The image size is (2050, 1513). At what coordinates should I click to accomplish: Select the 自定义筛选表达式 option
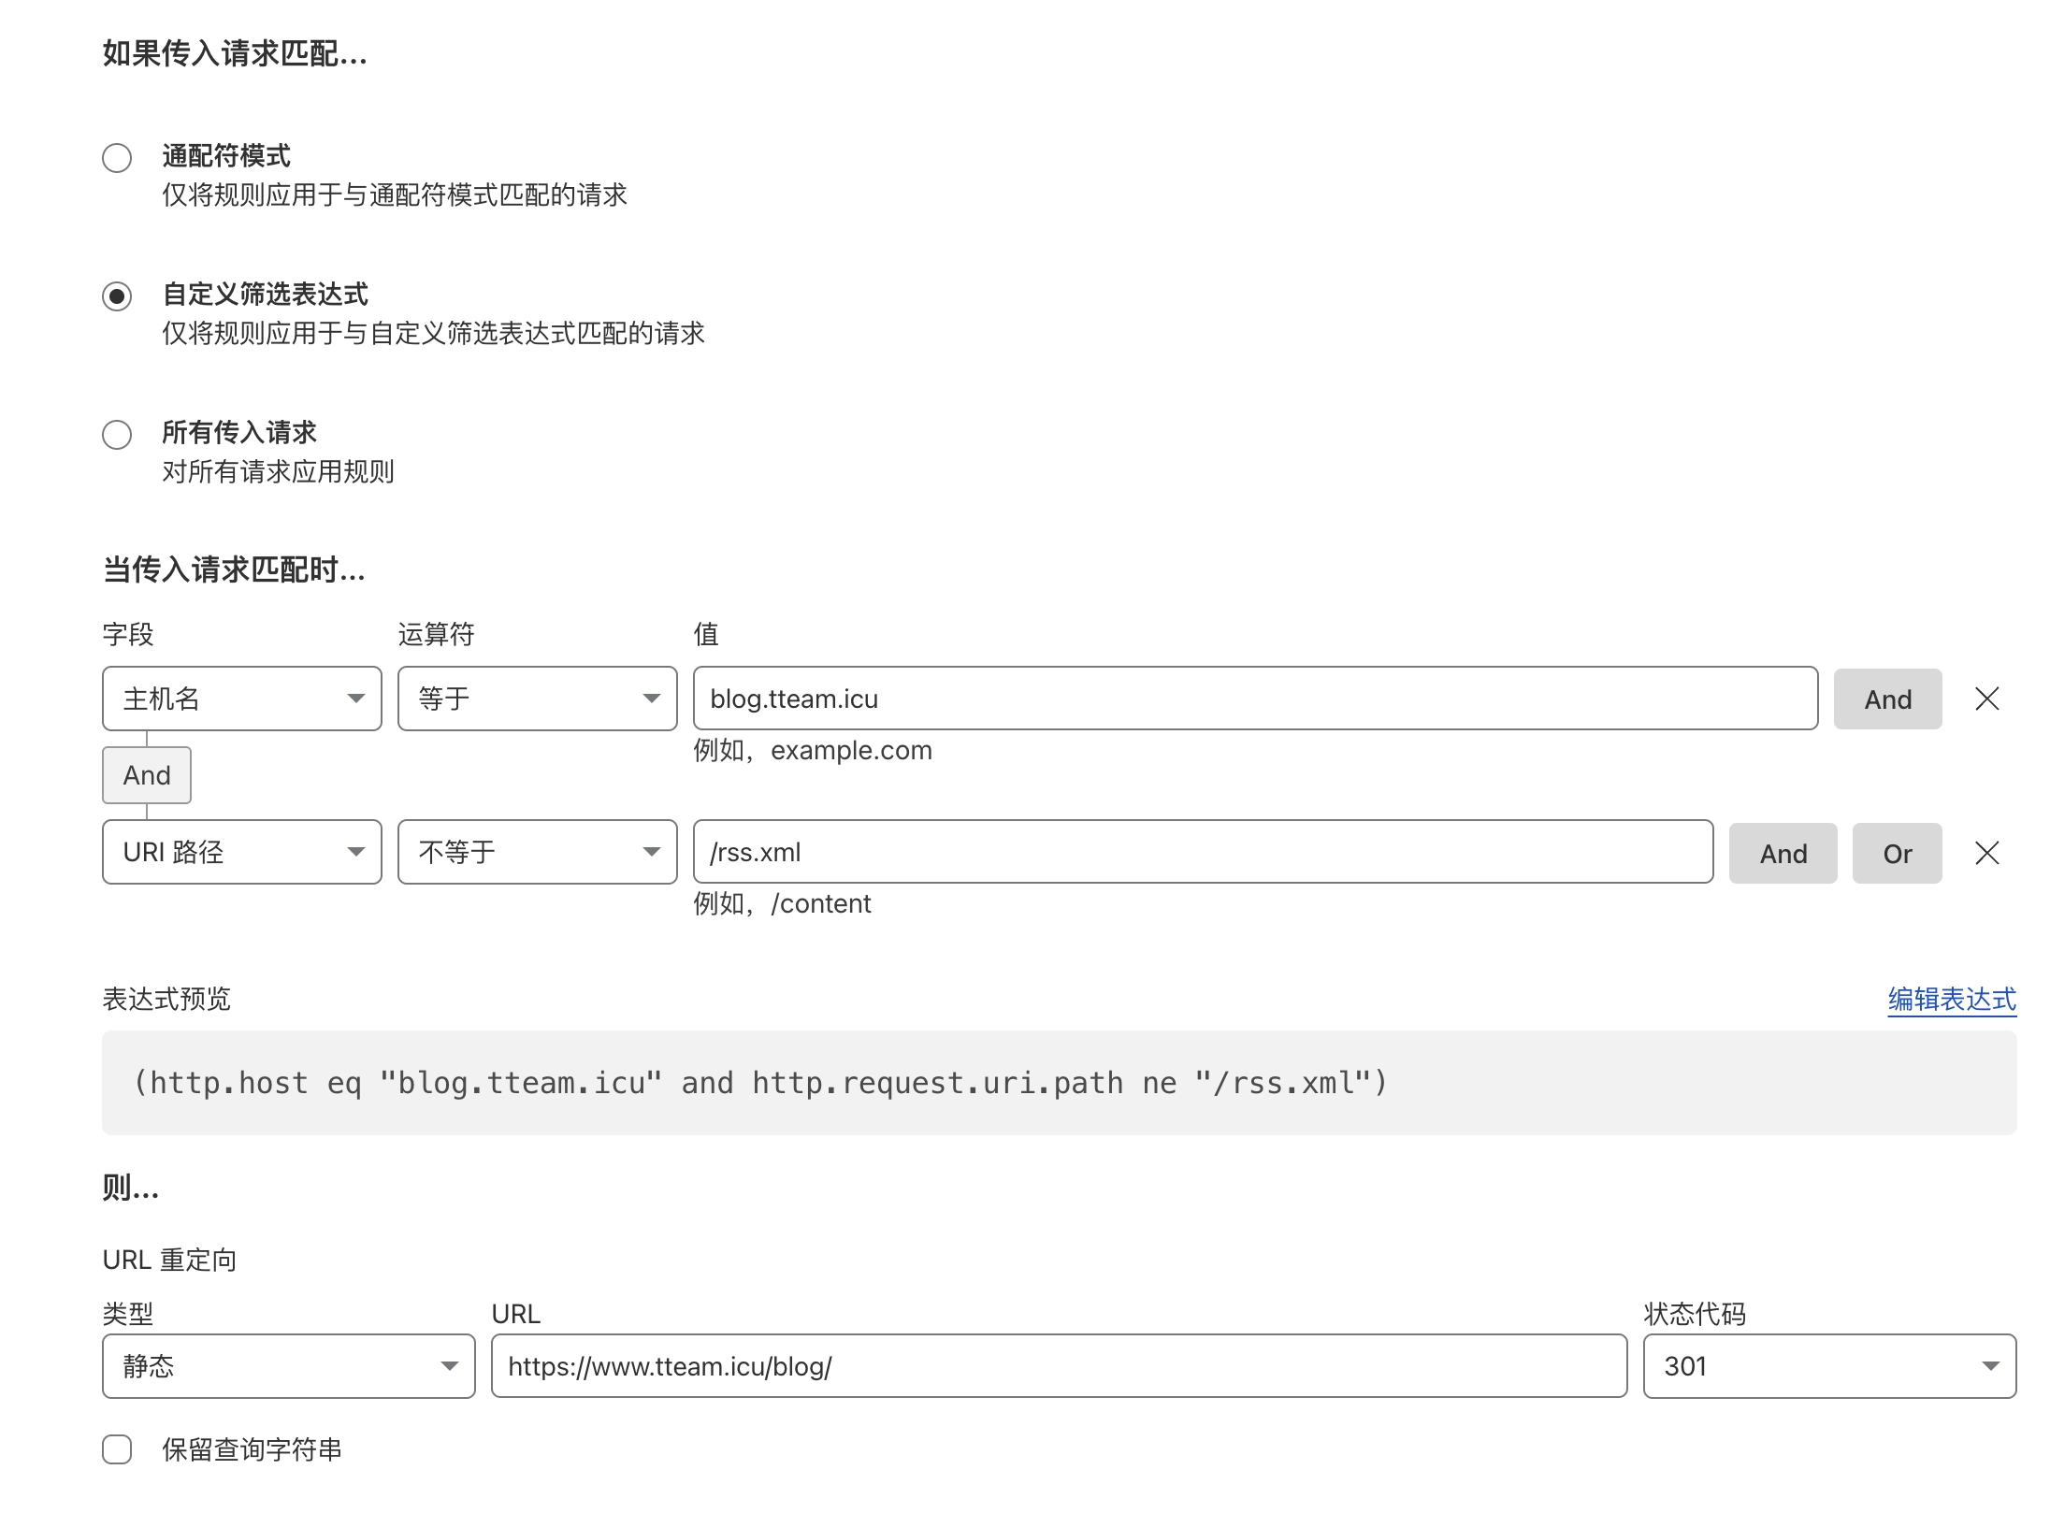tap(116, 296)
